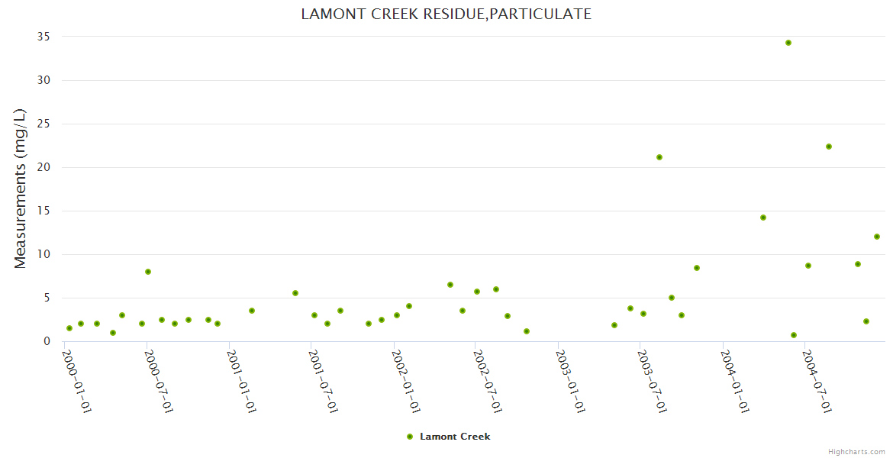Select the lowest point just before 2004-07-01
This screenshot has height=458, width=893.
point(794,335)
